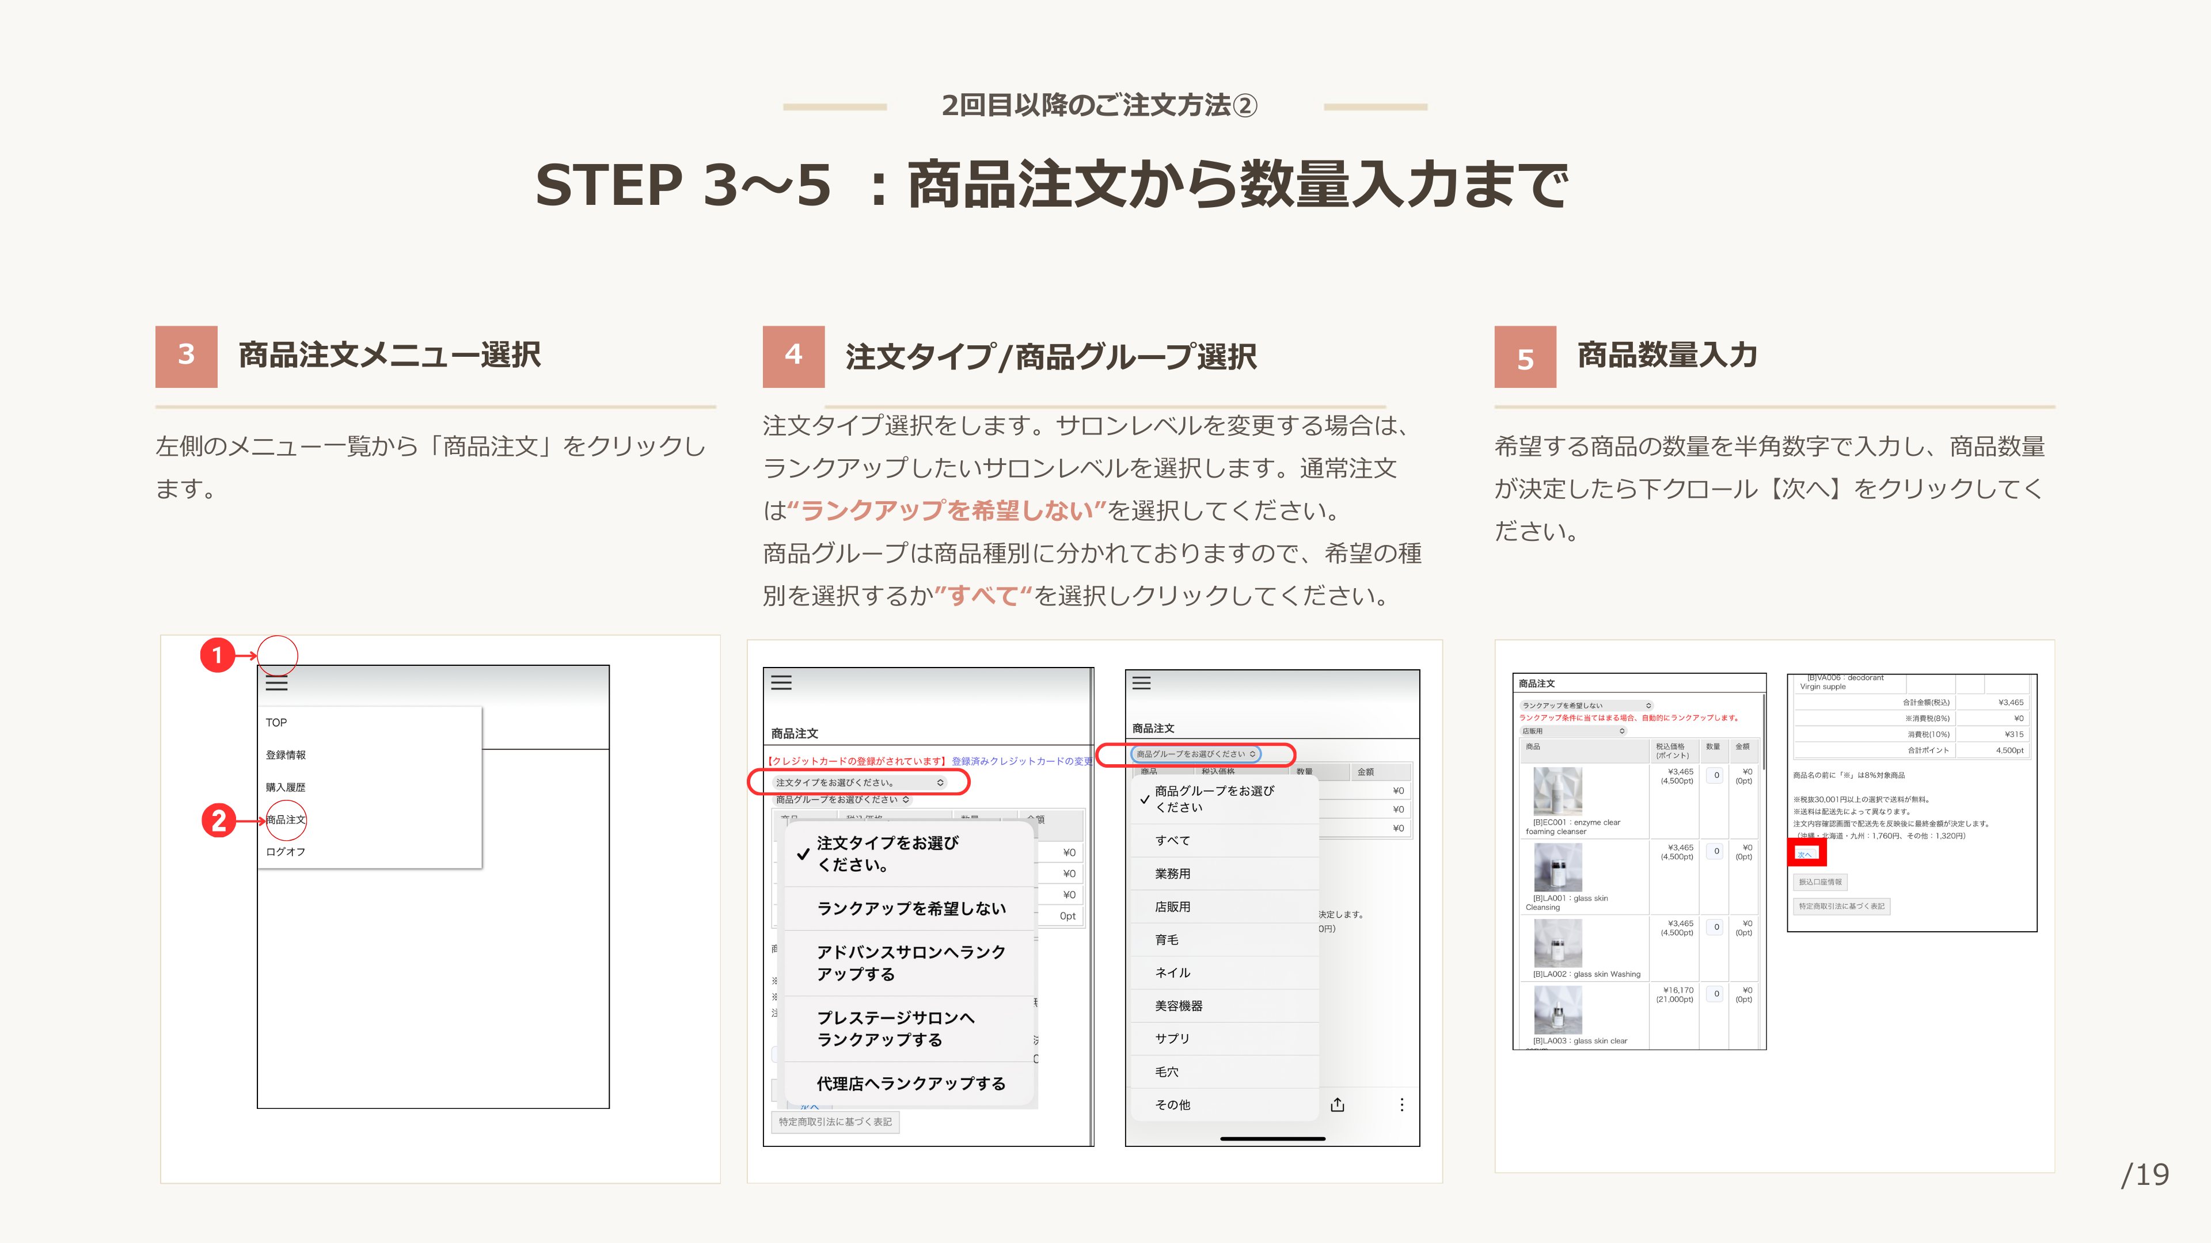Click hamburger icon in step 4 left screenshot
2211x1243 pixels.
781,683
